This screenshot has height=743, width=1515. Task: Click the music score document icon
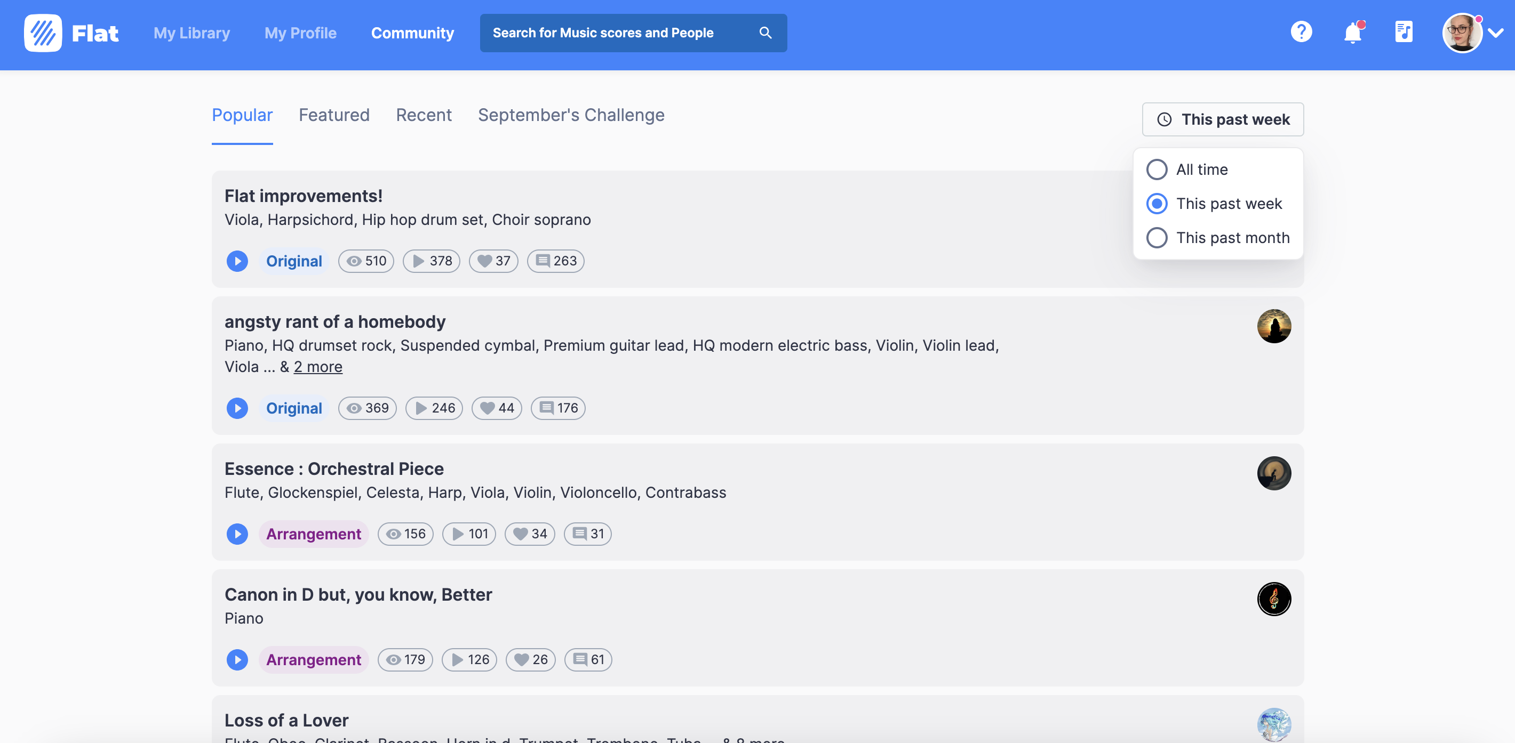pyautogui.click(x=1404, y=32)
